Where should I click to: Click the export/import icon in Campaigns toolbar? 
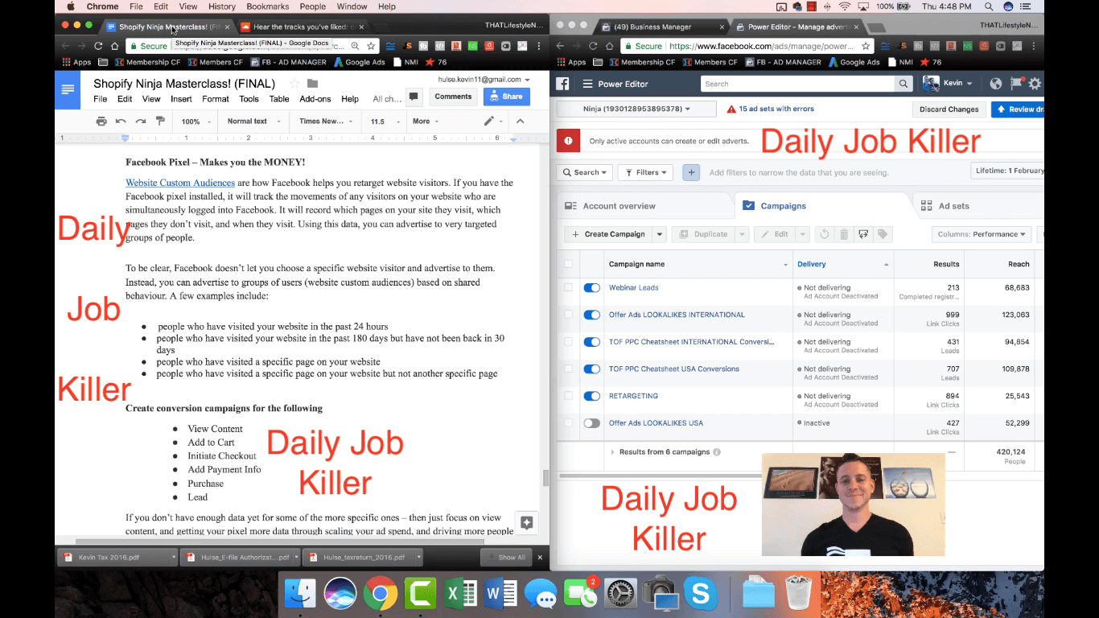pyautogui.click(x=863, y=234)
